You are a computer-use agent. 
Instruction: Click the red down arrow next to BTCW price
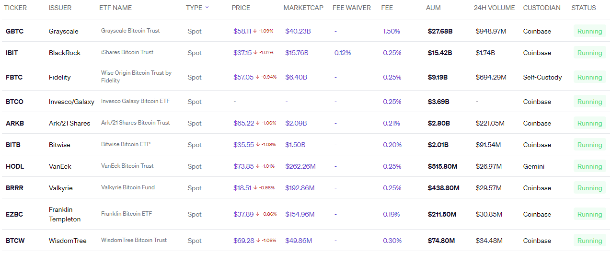pyautogui.click(x=258, y=241)
